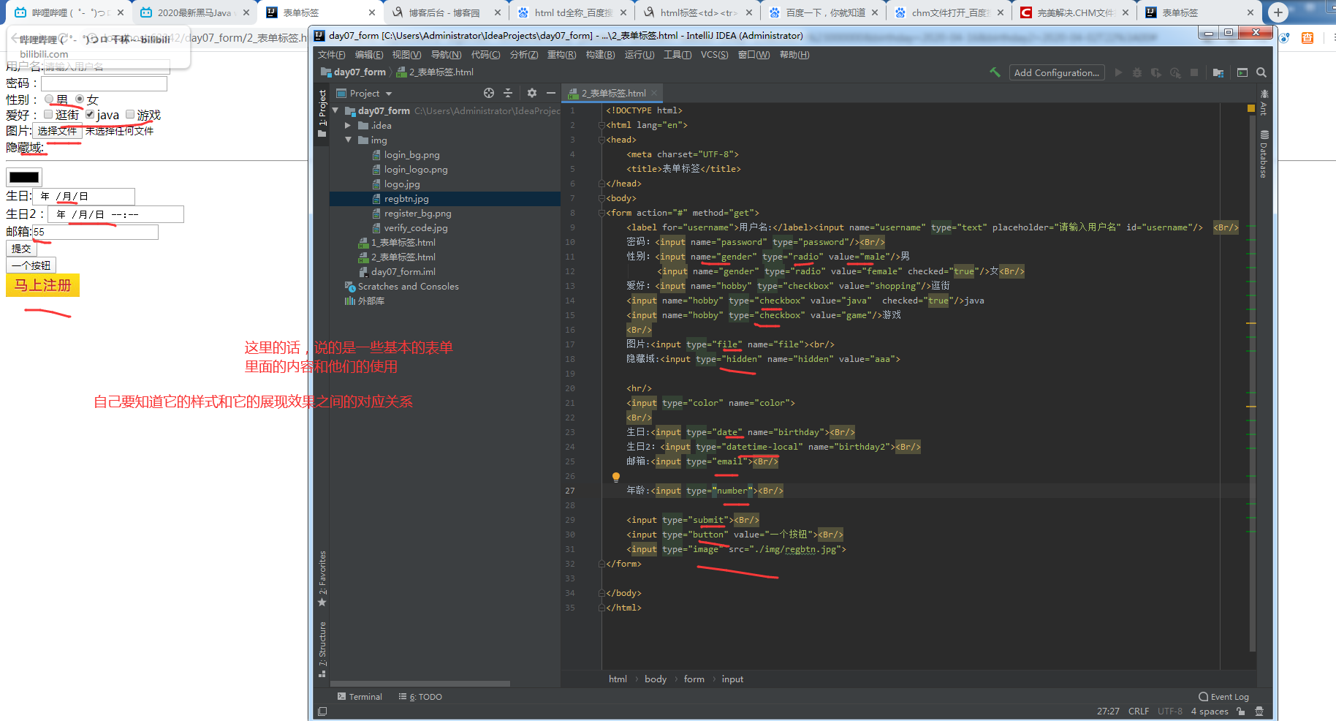Open the Z: Structure side tab
Viewport: 1336px width, 721px height.
[322, 649]
